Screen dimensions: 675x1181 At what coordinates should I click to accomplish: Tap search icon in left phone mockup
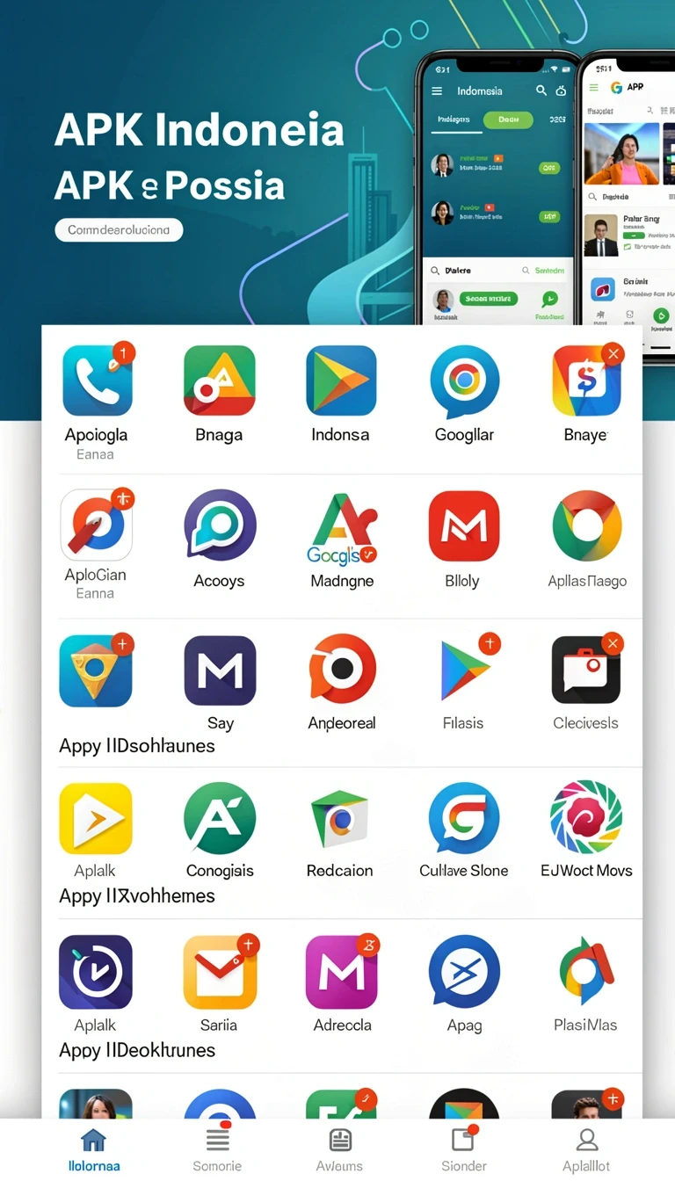pyautogui.click(x=541, y=91)
